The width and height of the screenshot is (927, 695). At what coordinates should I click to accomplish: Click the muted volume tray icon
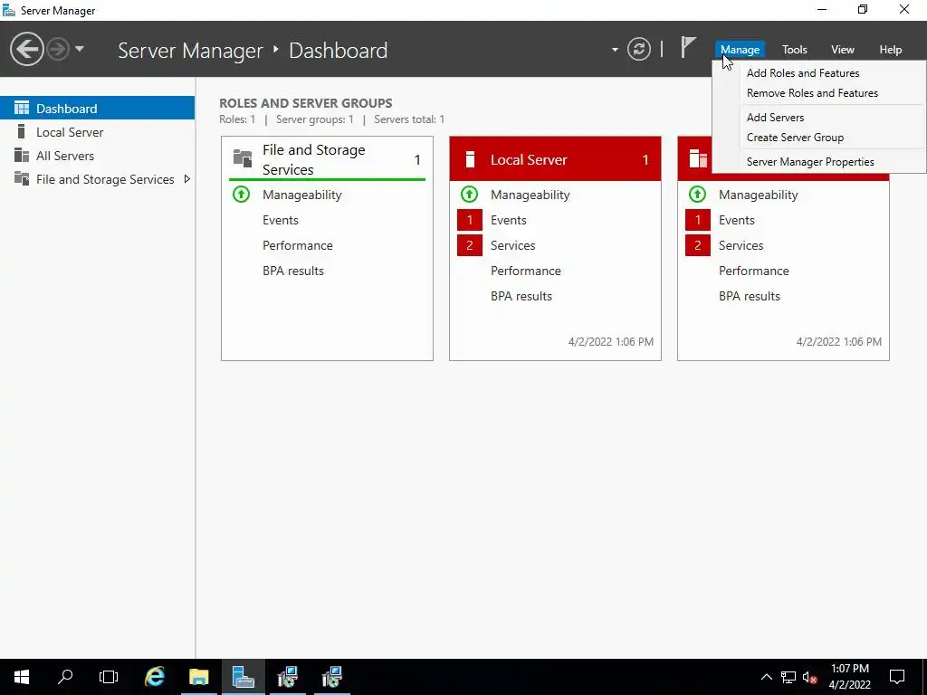click(x=810, y=677)
